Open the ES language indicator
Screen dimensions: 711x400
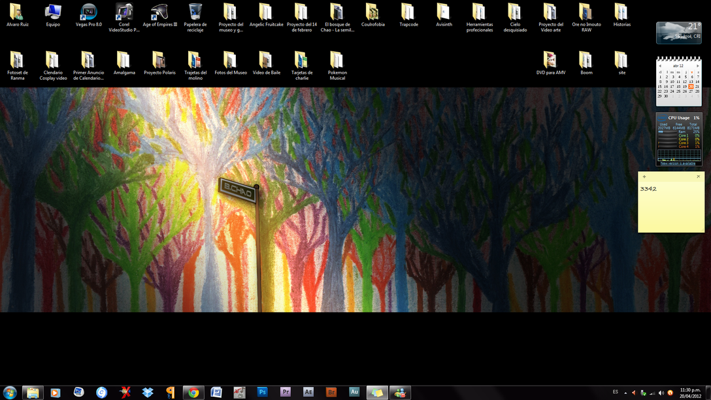(x=616, y=392)
